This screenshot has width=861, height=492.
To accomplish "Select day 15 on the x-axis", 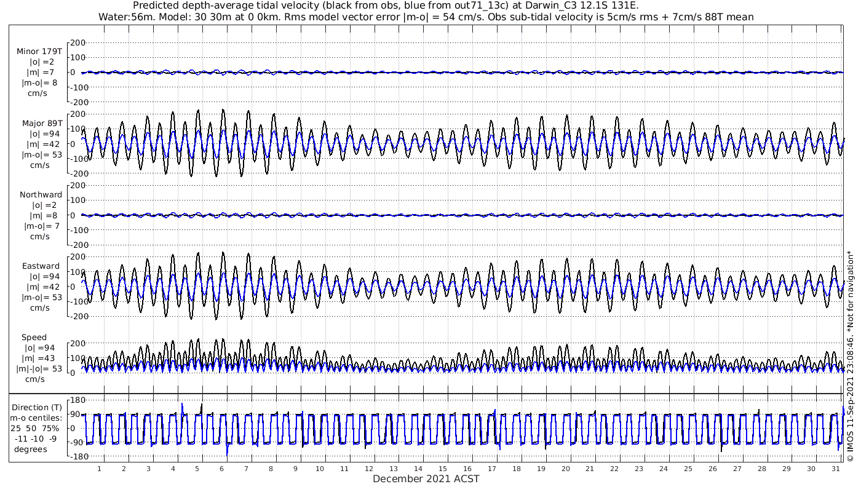I will click(x=443, y=469).
